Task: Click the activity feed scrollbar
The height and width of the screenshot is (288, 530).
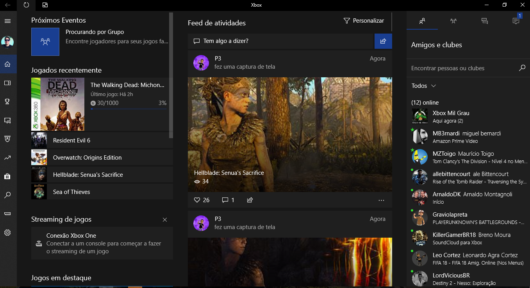Action: pos(391,21)
